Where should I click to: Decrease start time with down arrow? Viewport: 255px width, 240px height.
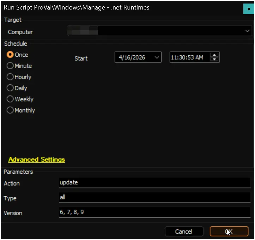click(x=214, y=59)
